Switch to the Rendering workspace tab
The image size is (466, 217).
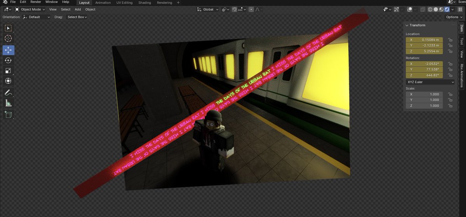164,3
